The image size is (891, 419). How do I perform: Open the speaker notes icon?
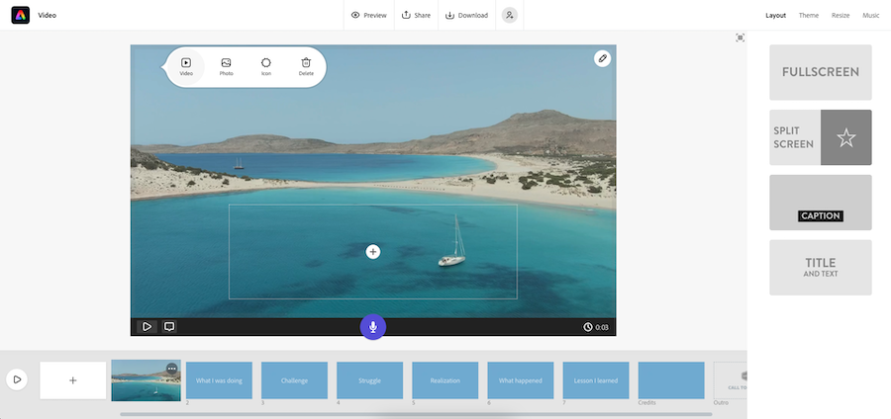click(169, 327)
